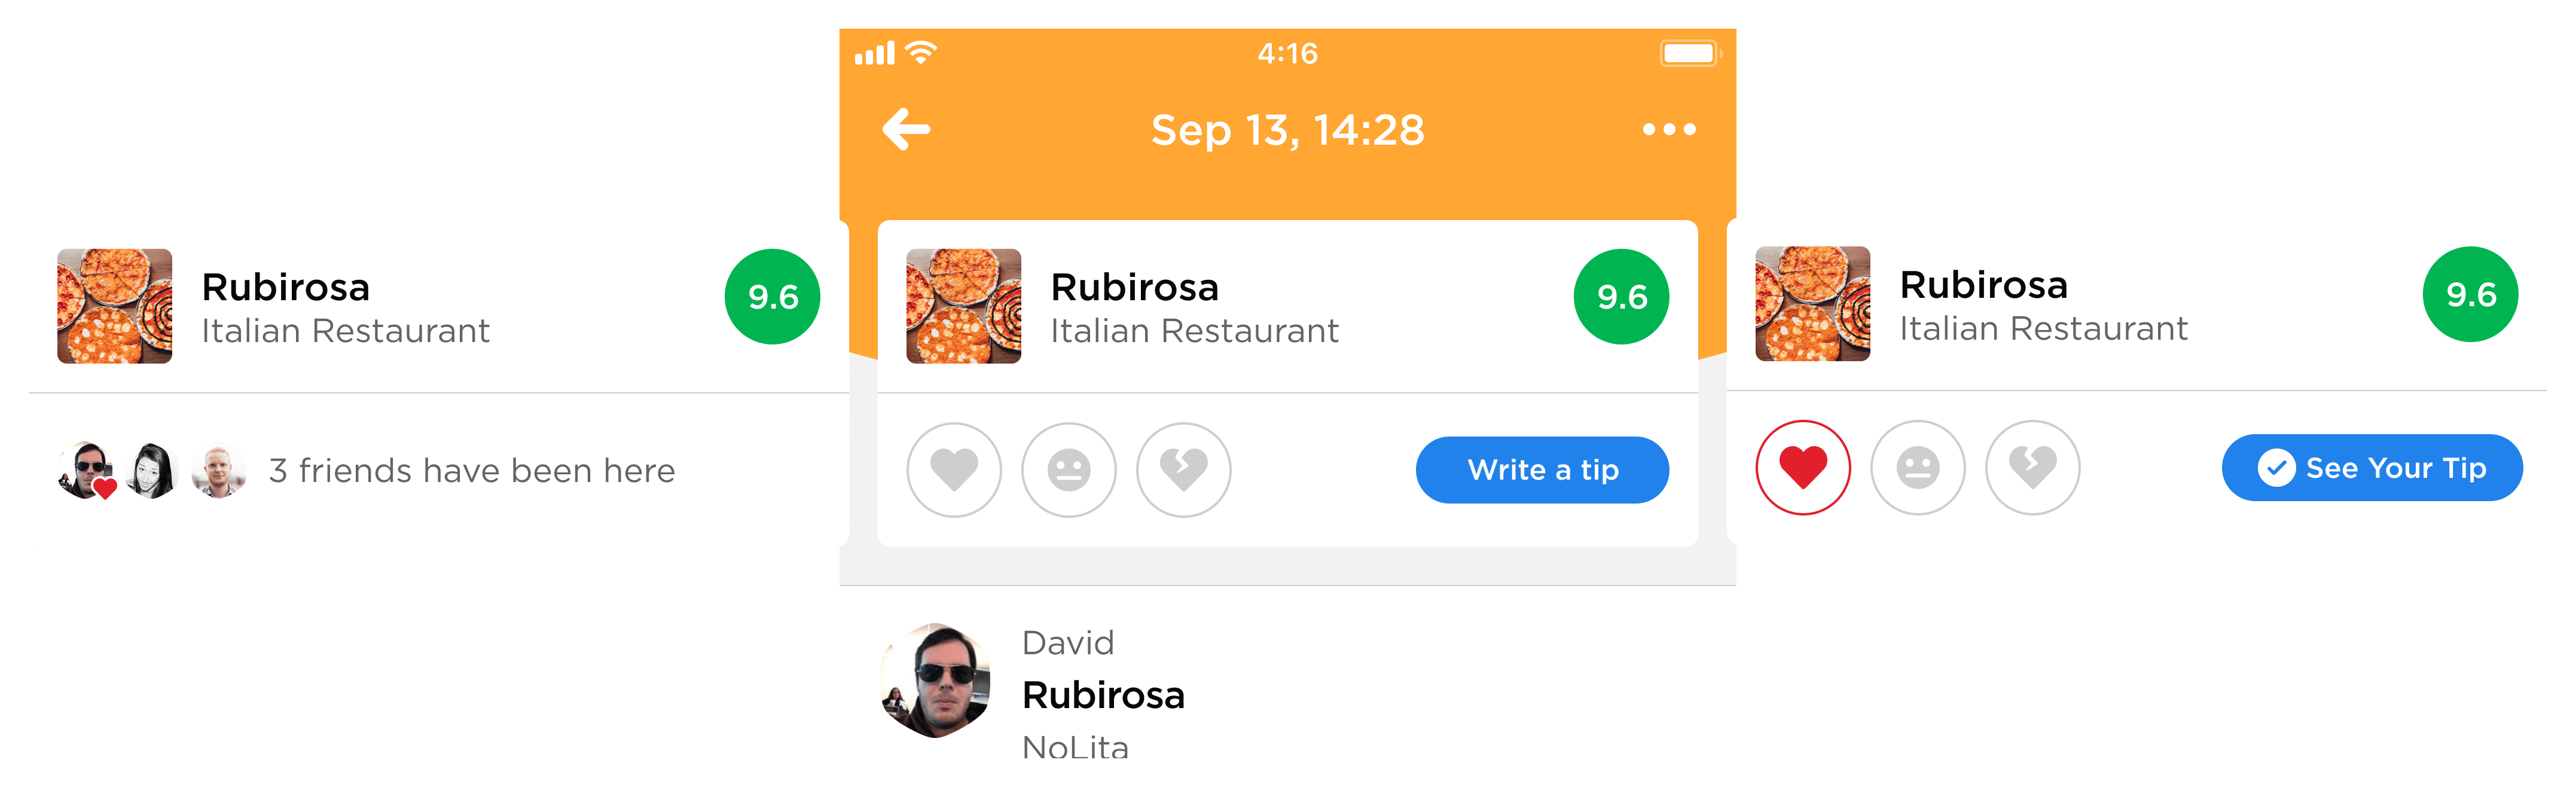The width and height of the screenshot is (2576, 787).
Task: Open Rubirosa pizza thumbnail in right panel
Action: click(x=1812, y=304)
